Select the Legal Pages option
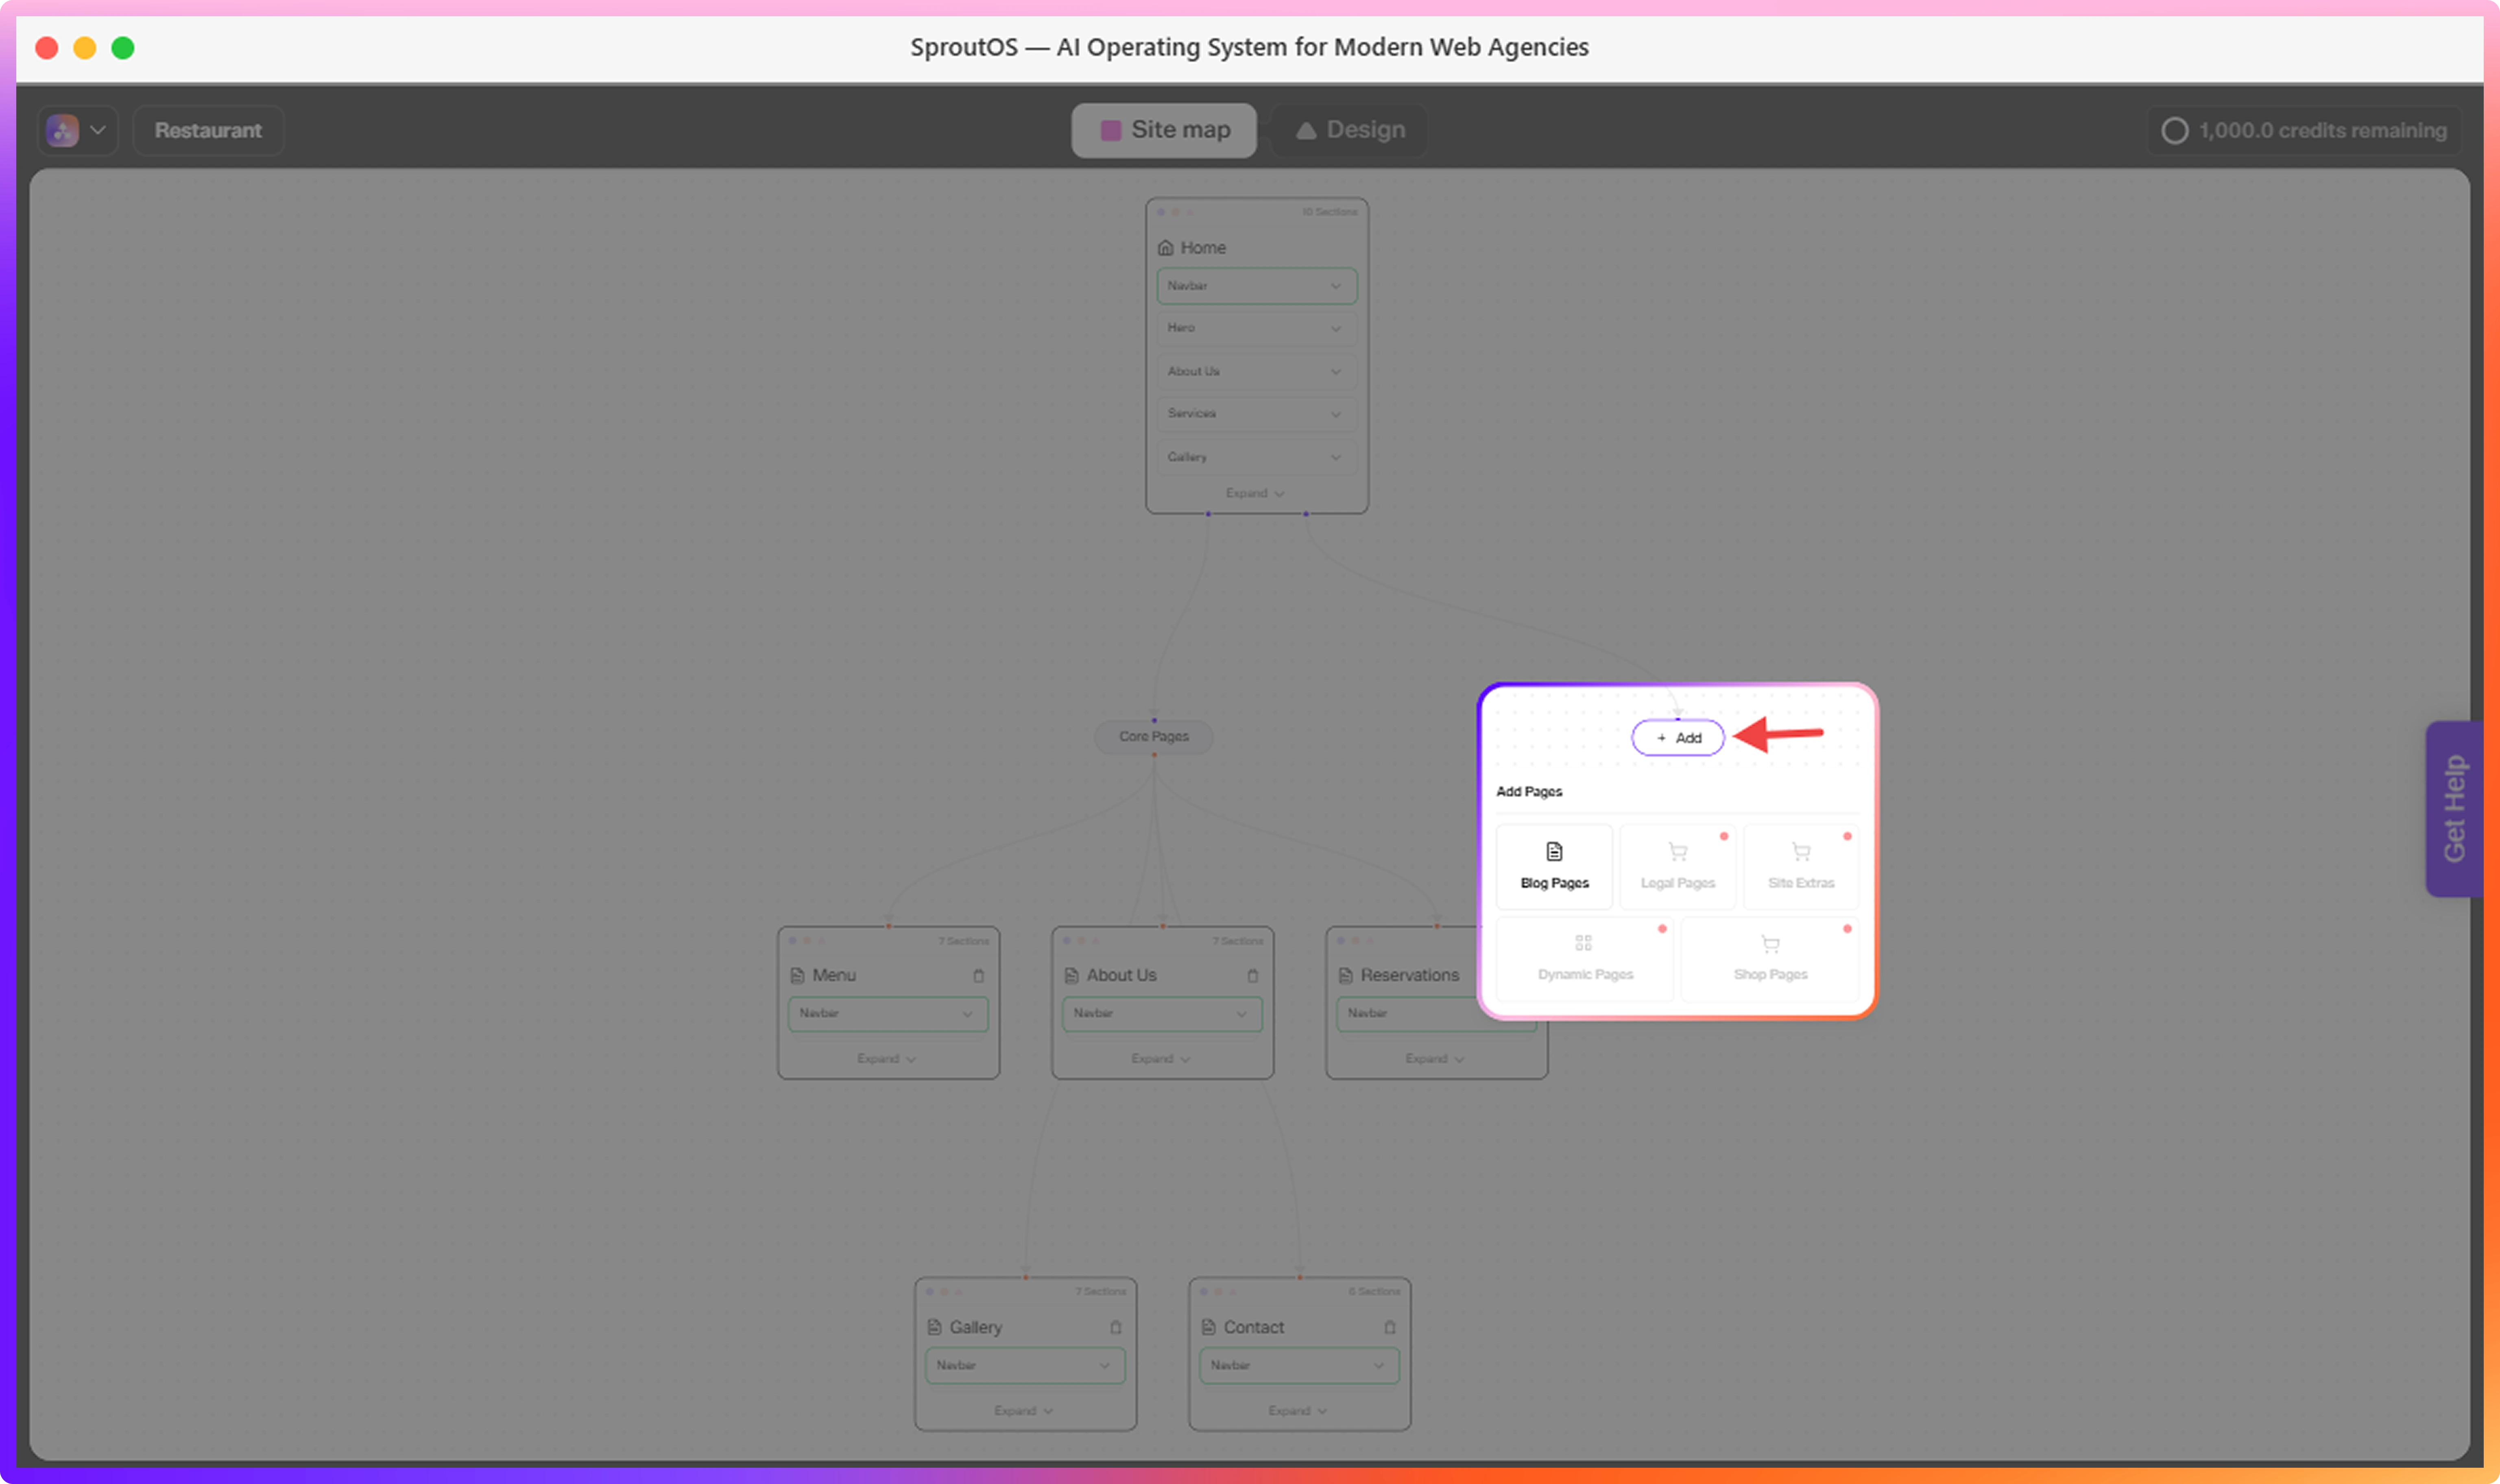2500x1484 pixels. coord(1678,866)
